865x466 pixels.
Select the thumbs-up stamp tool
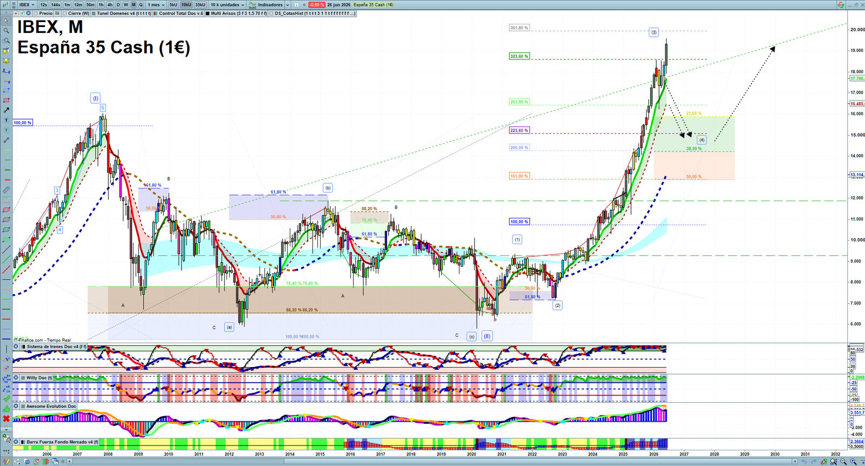pyautogui.click(x=6, y=409)
